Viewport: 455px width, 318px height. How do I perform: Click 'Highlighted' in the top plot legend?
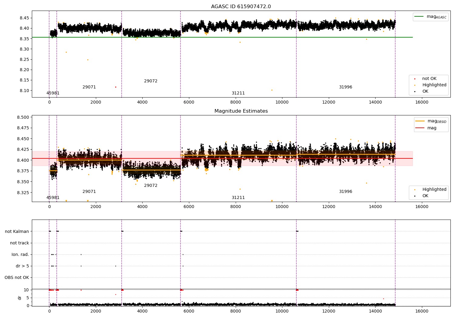[434, 85]
